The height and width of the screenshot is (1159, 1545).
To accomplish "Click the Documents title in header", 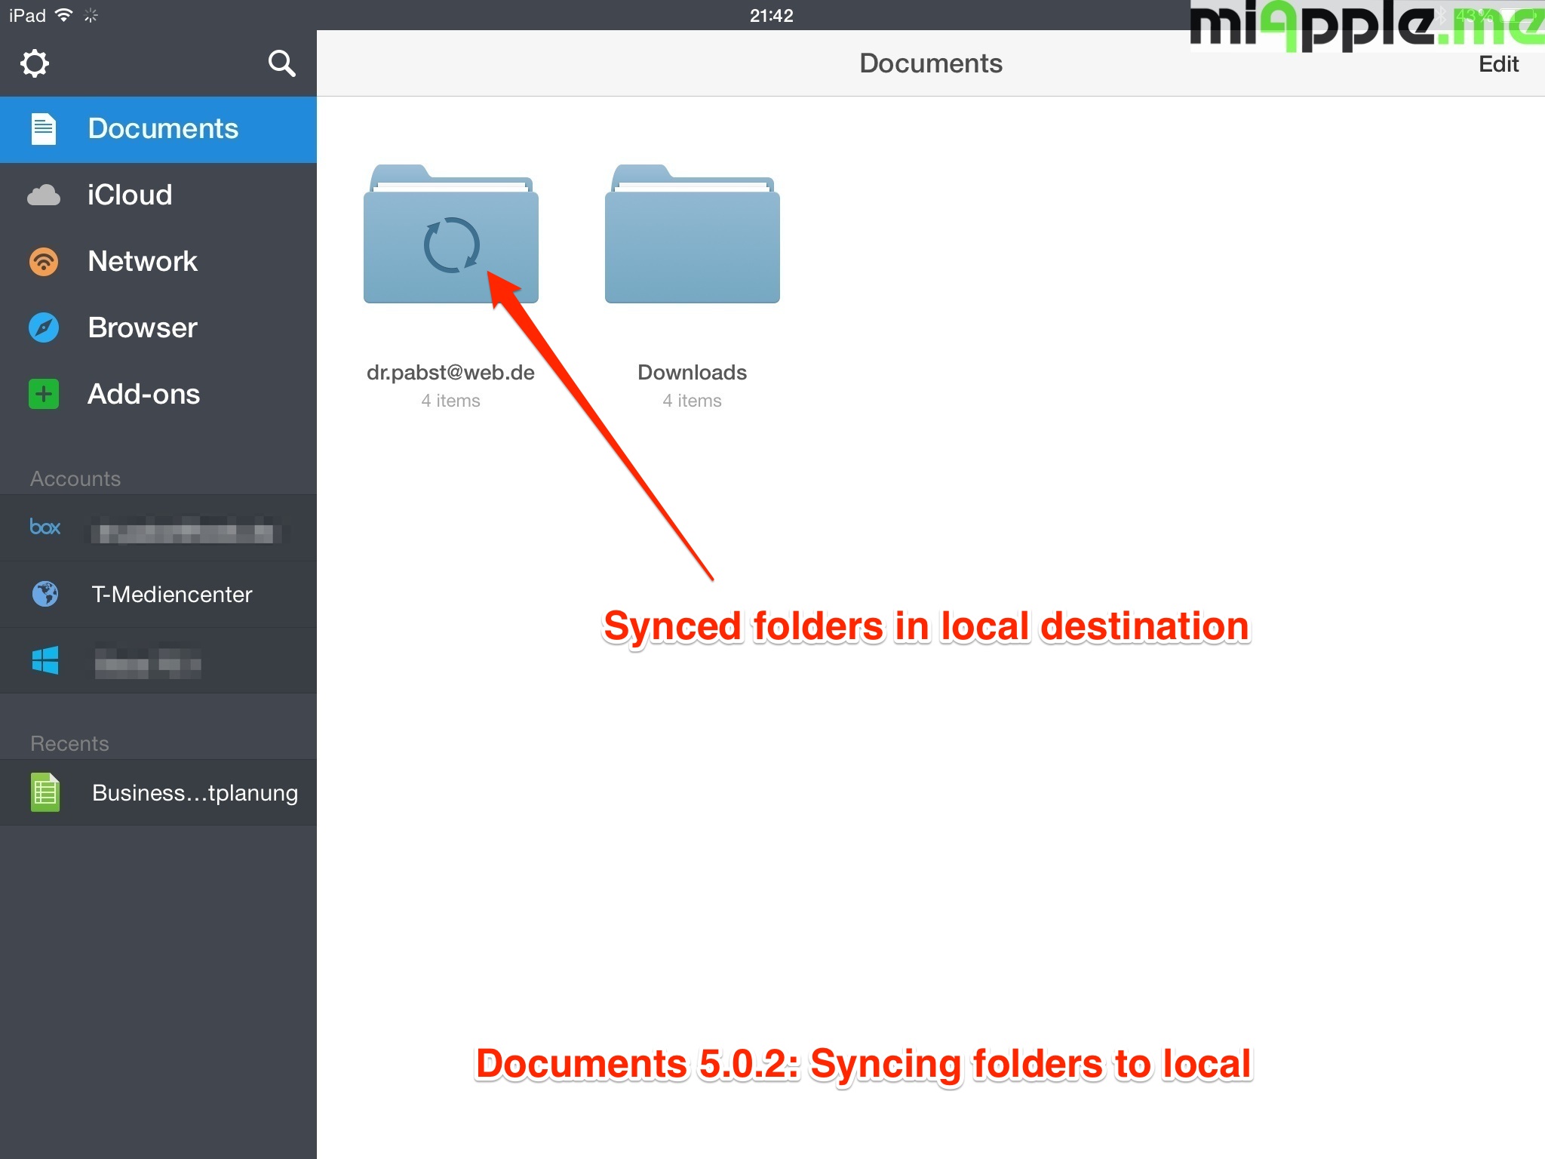I will coord(930,63).
